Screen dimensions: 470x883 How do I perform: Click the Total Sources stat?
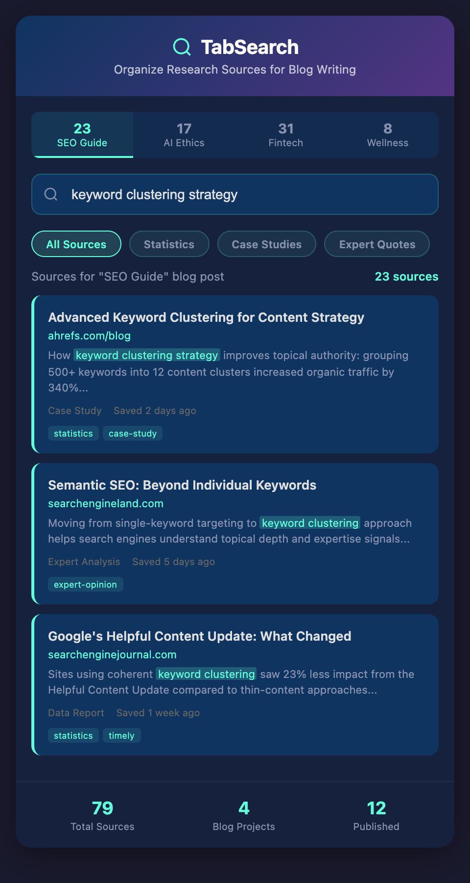tap(102, 815)
